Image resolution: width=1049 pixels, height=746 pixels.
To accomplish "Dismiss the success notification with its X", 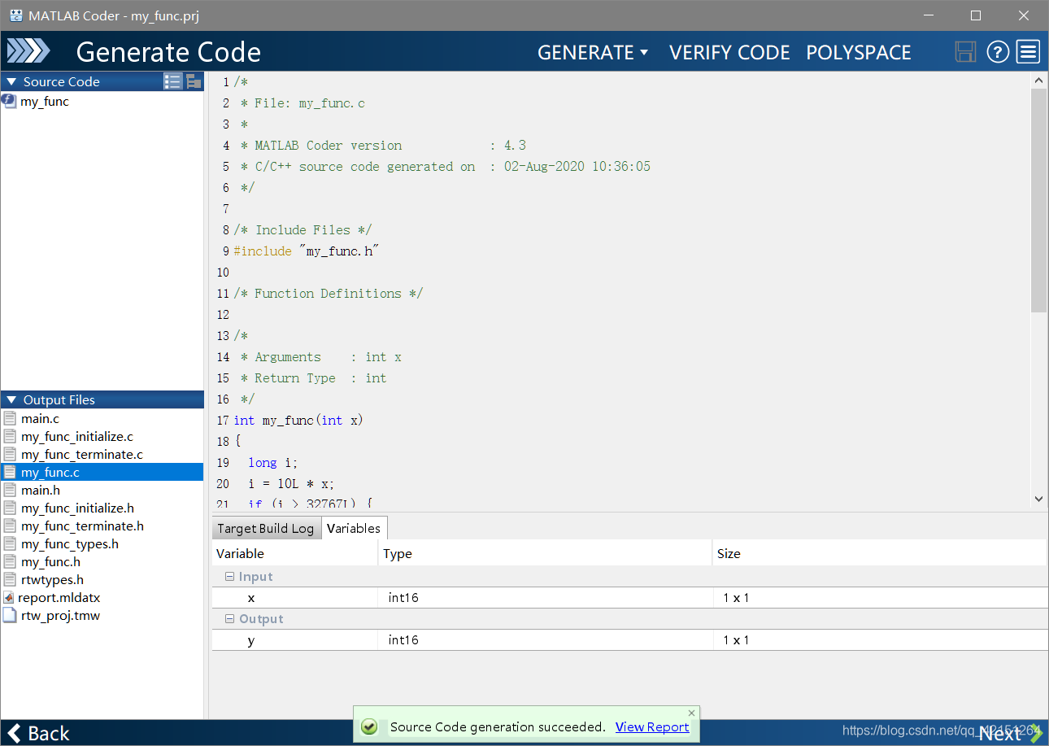I will [691, 713].
